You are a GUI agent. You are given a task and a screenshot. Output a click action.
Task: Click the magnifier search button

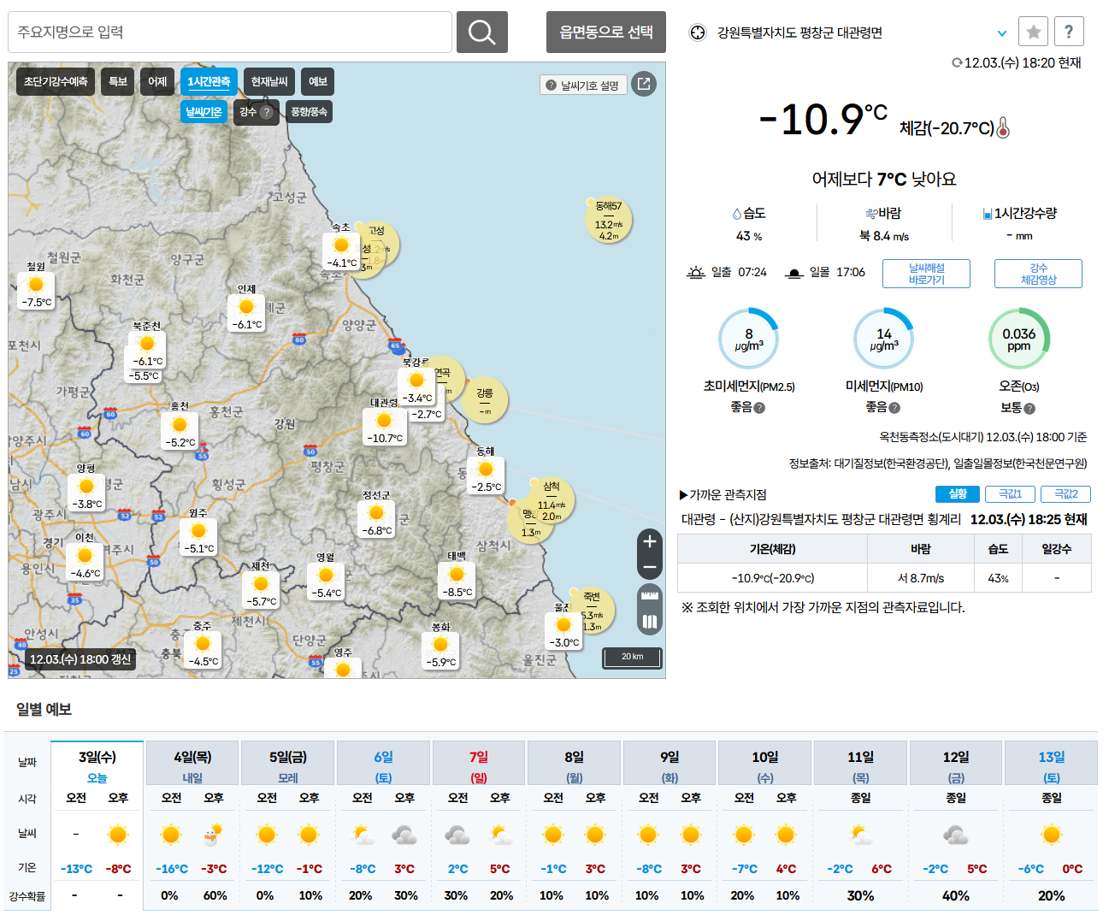pyautogui.click(x=481, y=32)
